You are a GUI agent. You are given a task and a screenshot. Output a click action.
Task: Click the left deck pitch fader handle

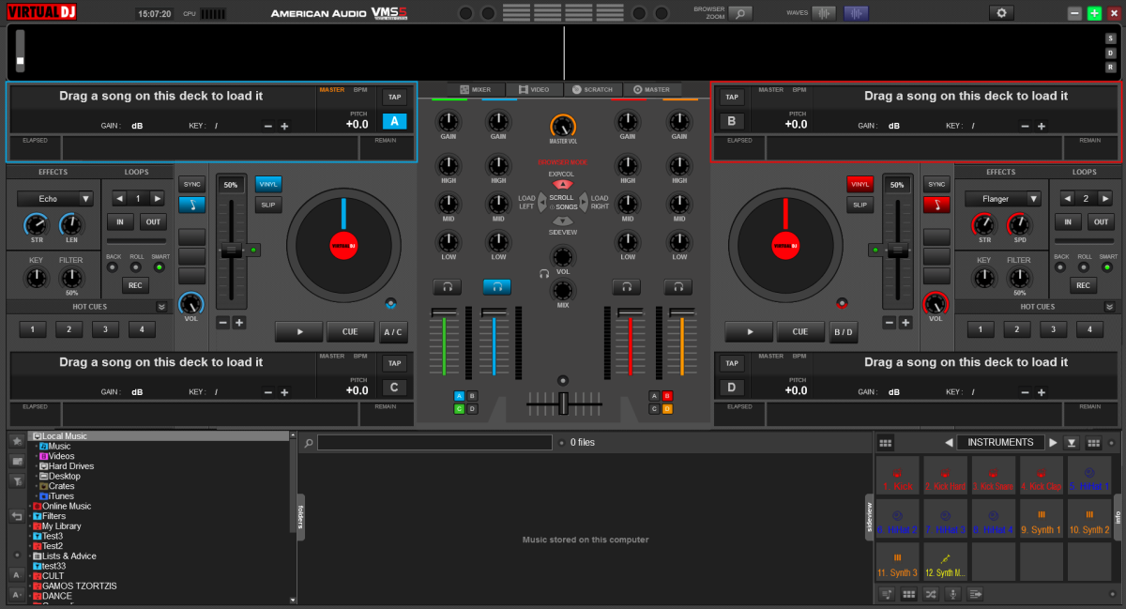pos(231,250)
